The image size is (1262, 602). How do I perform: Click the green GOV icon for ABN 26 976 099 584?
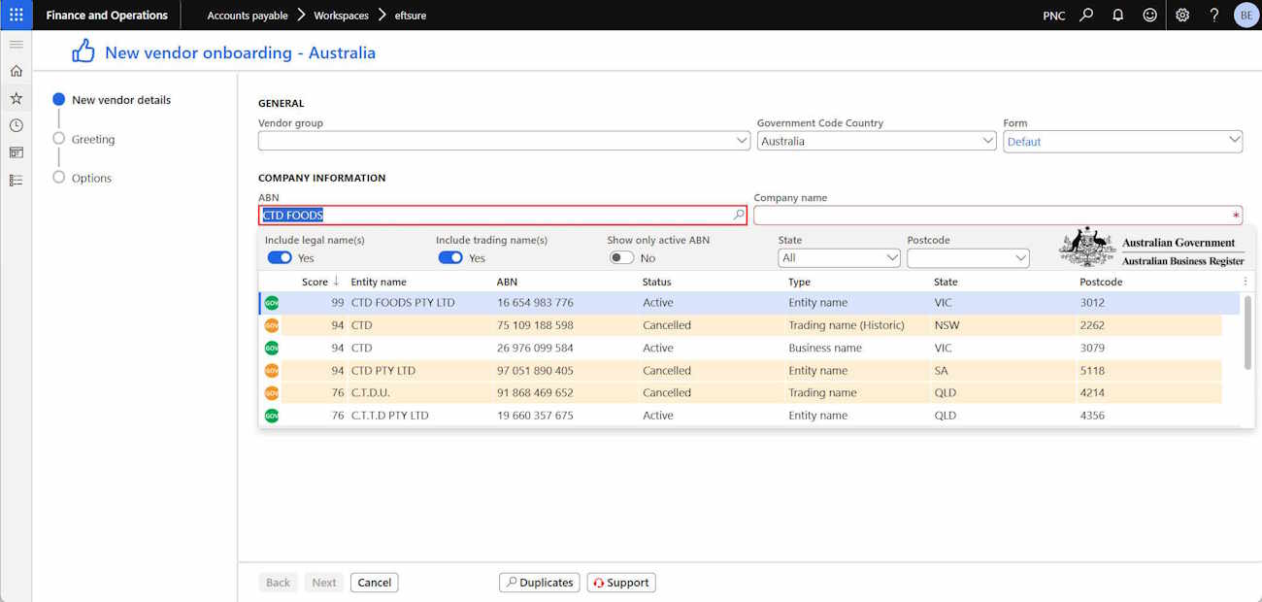click(272, 348)
